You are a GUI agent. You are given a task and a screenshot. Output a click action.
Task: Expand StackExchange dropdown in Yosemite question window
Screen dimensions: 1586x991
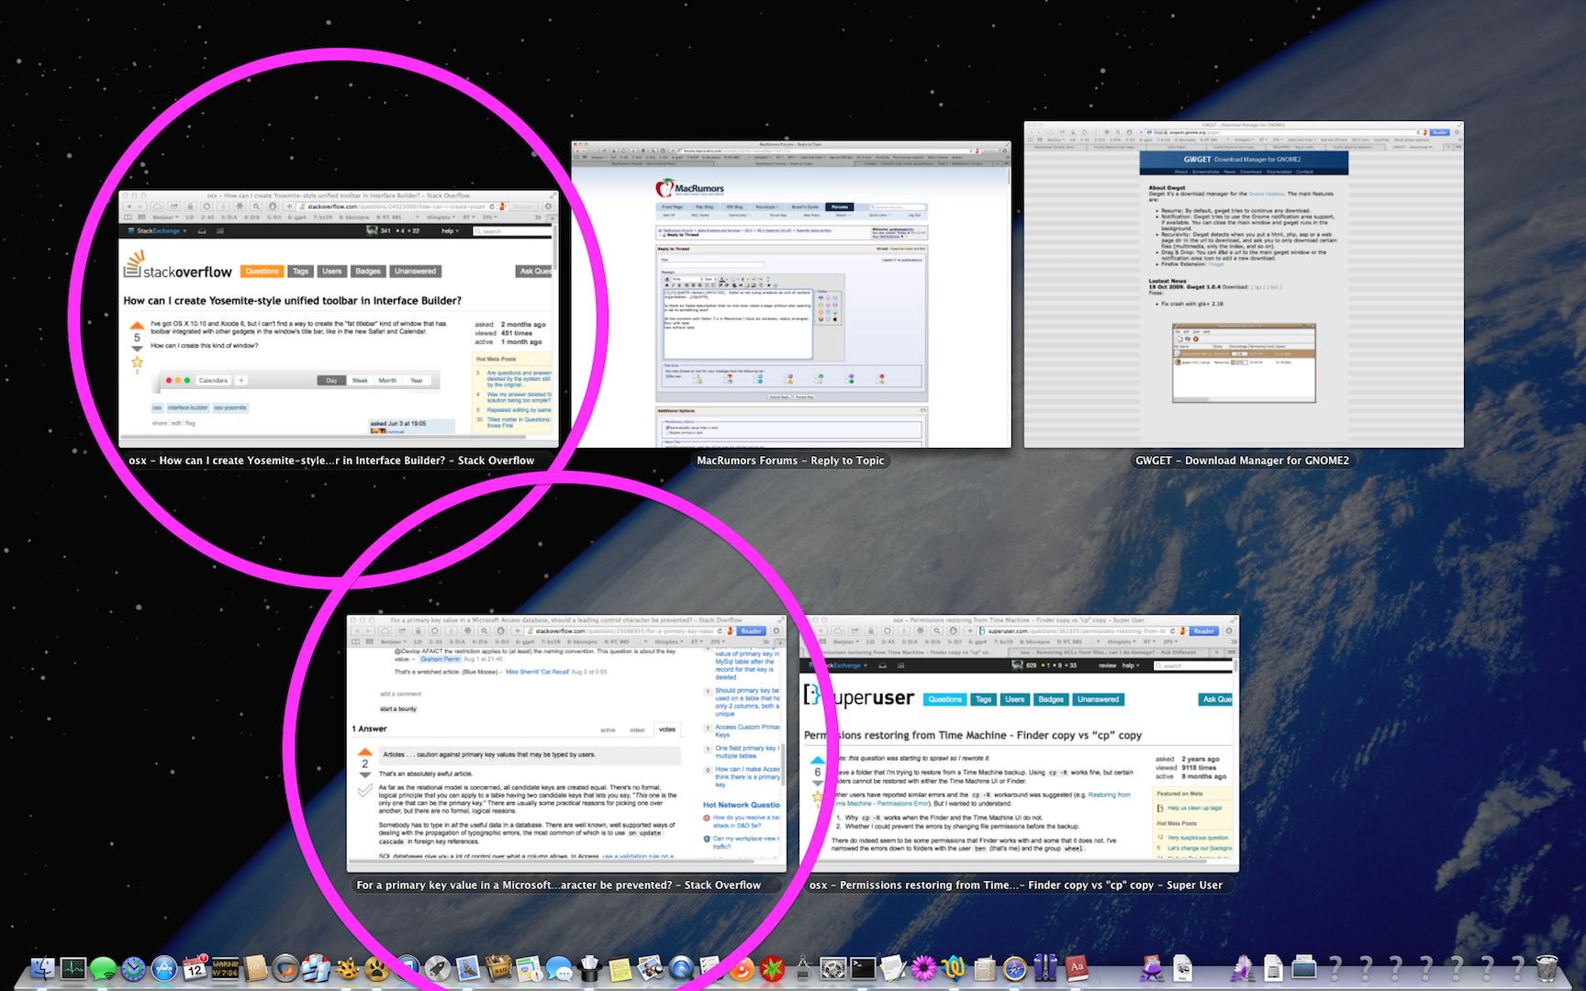pyautogui.click(x=158, y=231)
